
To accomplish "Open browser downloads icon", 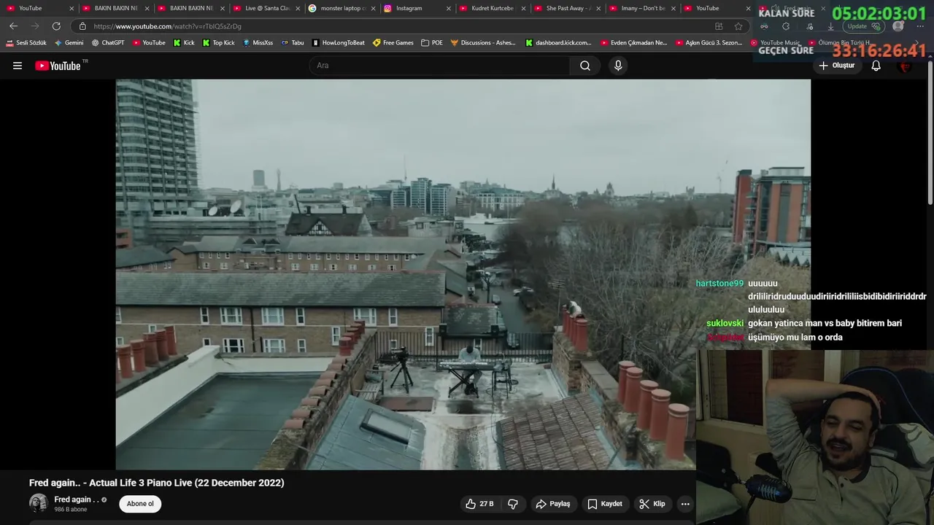I will coord(830,26).
